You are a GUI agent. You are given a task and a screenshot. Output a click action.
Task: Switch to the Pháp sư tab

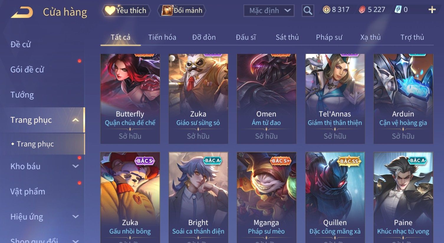(x=329, y=37)
